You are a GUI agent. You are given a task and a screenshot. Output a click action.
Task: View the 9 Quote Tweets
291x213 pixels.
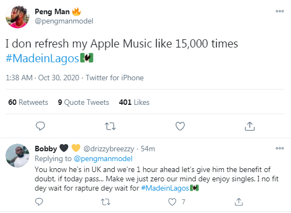(x=84, y=102)
